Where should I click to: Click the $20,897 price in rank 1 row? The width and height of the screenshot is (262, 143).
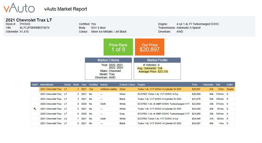(196, 89)
